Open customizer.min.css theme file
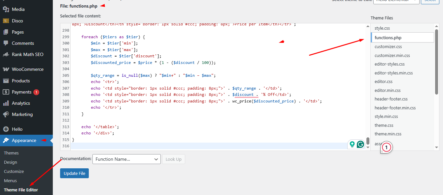The image size is (443, 195). pos(392,55)
